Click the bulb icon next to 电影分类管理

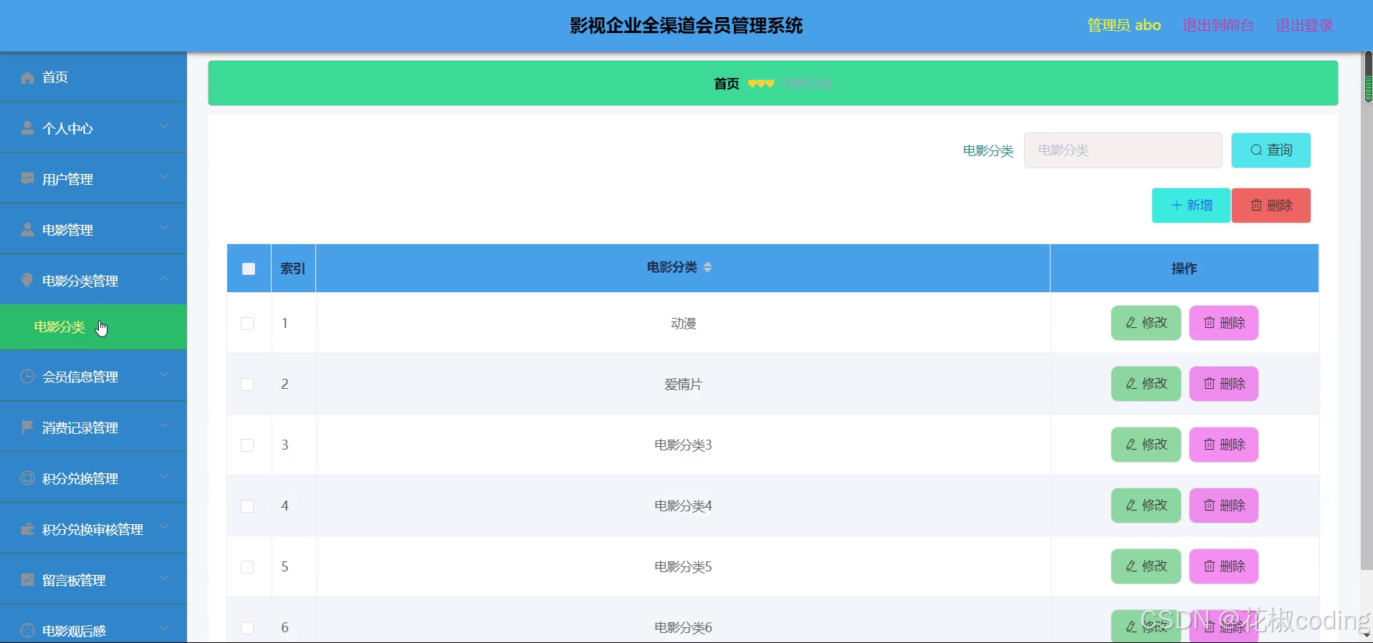click(x=27, y=281)
